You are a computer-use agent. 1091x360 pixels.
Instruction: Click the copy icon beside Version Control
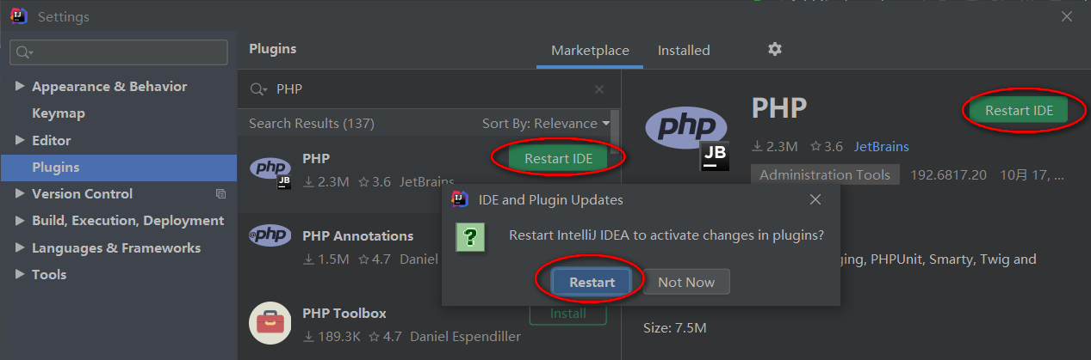tap(220, 194)
